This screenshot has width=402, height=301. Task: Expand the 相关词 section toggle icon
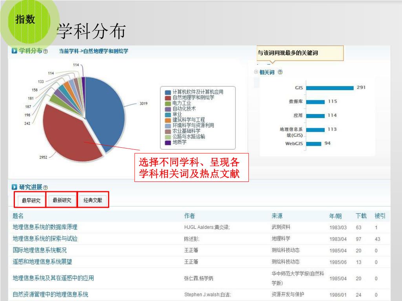pyautogui.click(x=256, y=72)
